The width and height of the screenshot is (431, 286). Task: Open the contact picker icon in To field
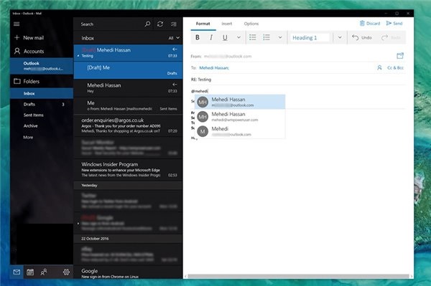tap(379, 67)
